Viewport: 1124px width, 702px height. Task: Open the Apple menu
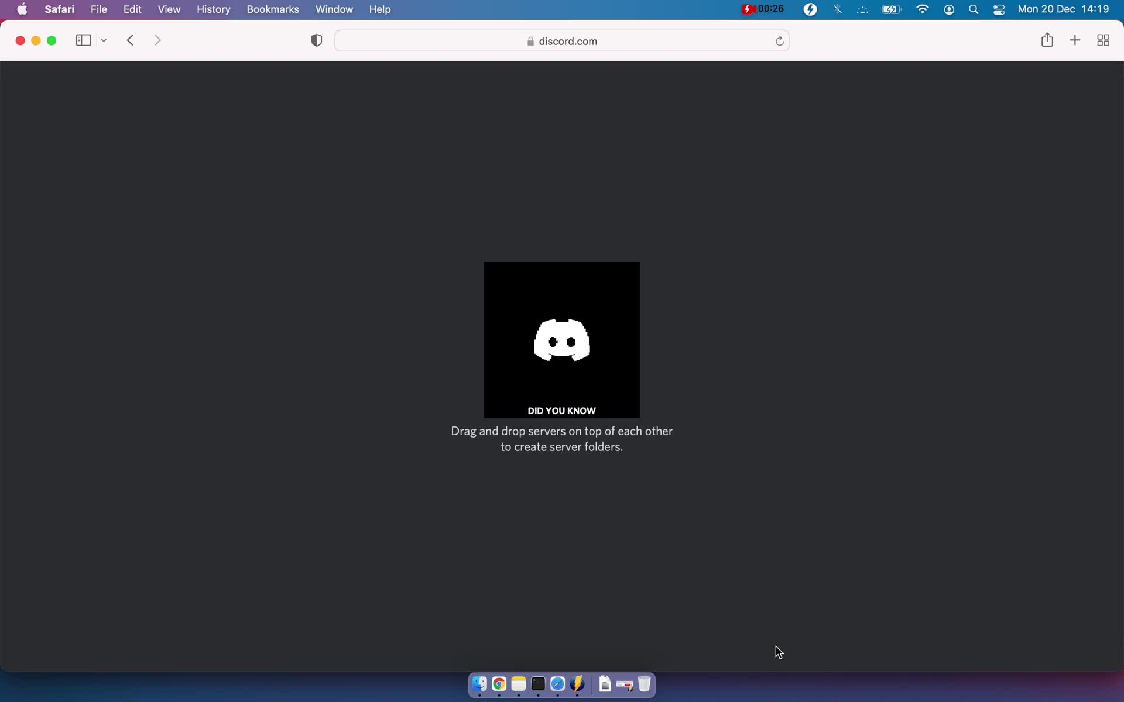pyautogui.click(x=22, y=9)
